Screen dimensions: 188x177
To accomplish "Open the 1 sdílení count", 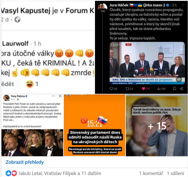I will pyautogui.click(x=175, y=173).
